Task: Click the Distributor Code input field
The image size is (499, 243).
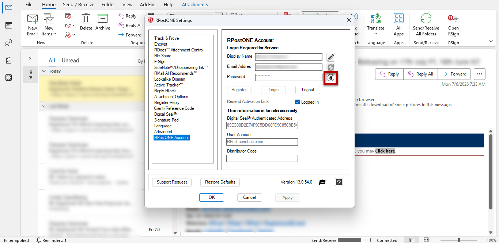Action: (262, 158)
